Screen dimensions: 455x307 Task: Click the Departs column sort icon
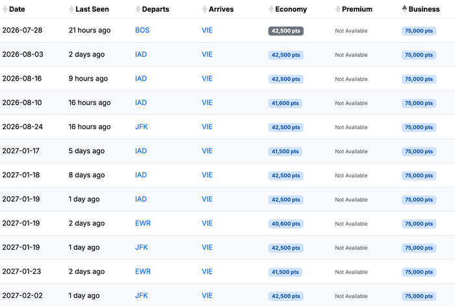(x=138, y=9)
